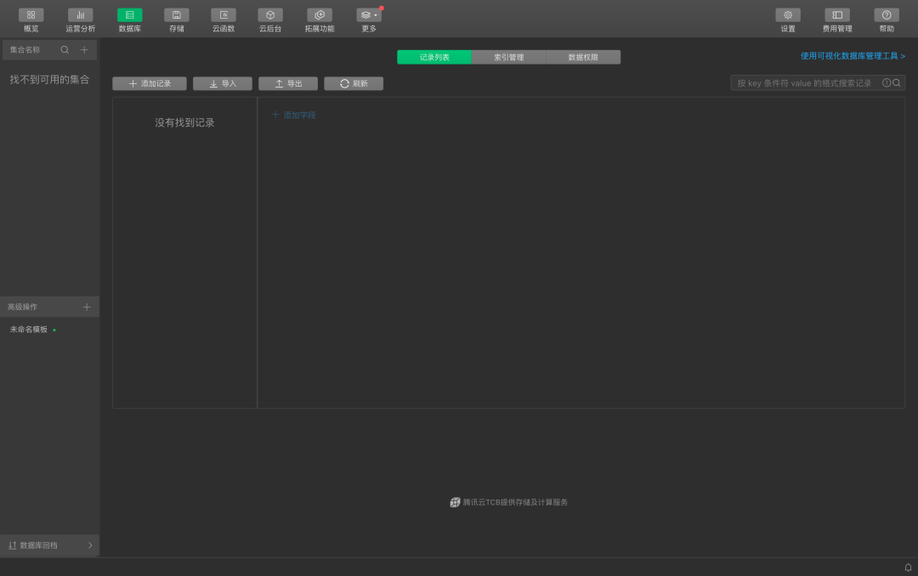Expand 数据库回档 chevron arrow
This screenshot has height=576, width=918.
90,545
